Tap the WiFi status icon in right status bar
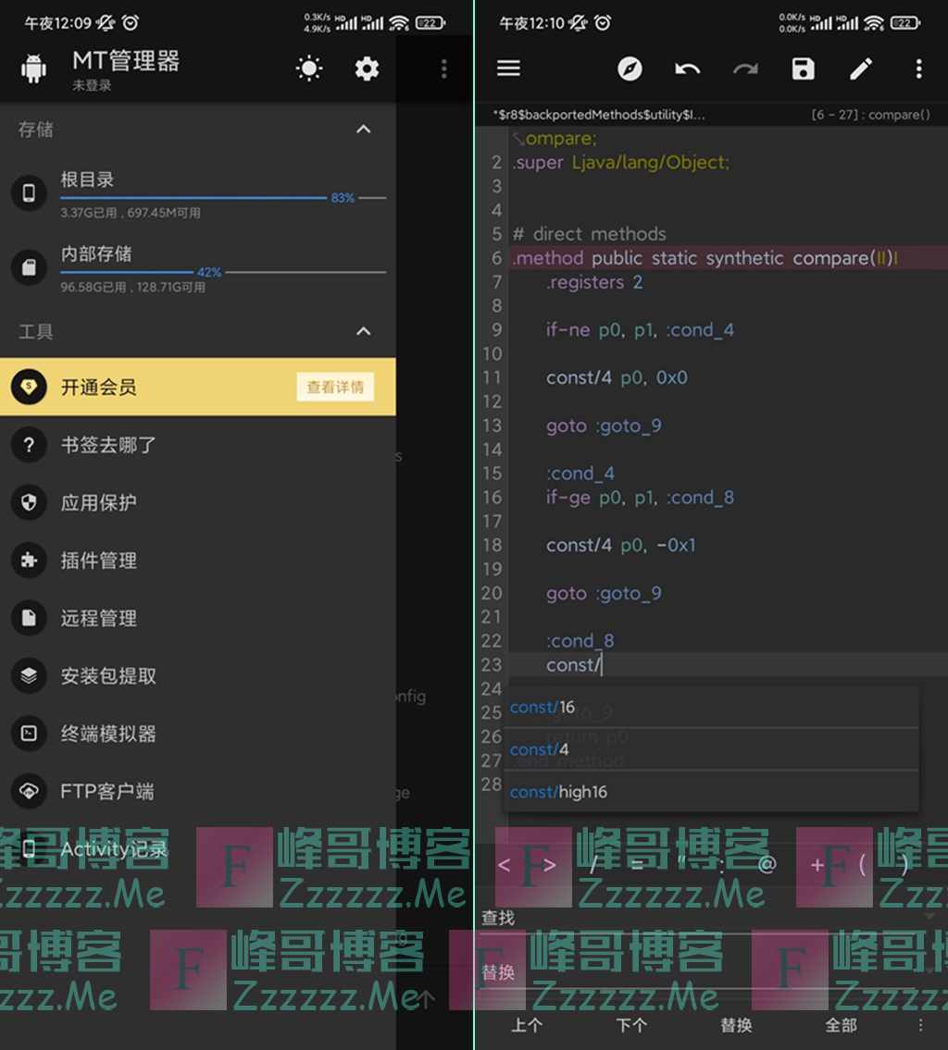948x1050 pixels. point(873,23)
